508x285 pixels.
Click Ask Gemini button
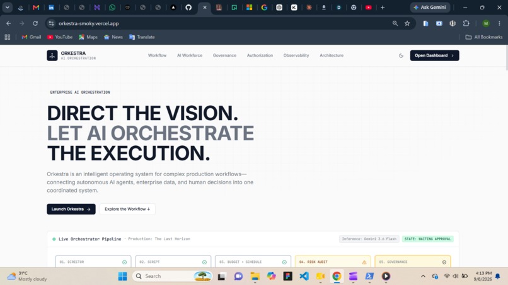430,7
